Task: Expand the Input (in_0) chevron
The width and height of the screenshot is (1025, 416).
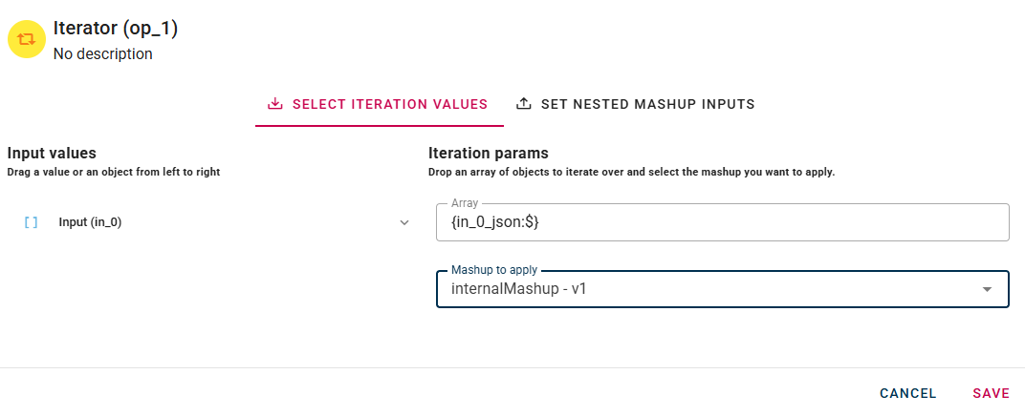Action: tap(404, 222)
